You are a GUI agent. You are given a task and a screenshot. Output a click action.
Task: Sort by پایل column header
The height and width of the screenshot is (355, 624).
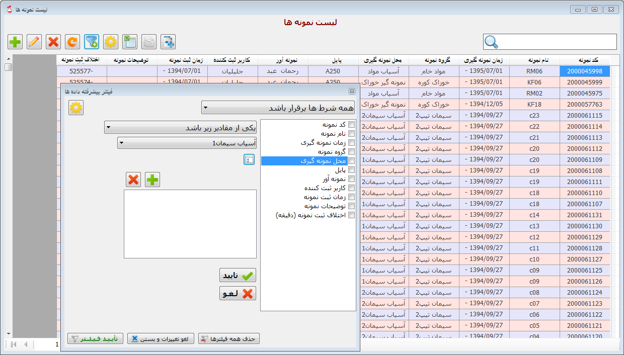[x=333, y=60]
